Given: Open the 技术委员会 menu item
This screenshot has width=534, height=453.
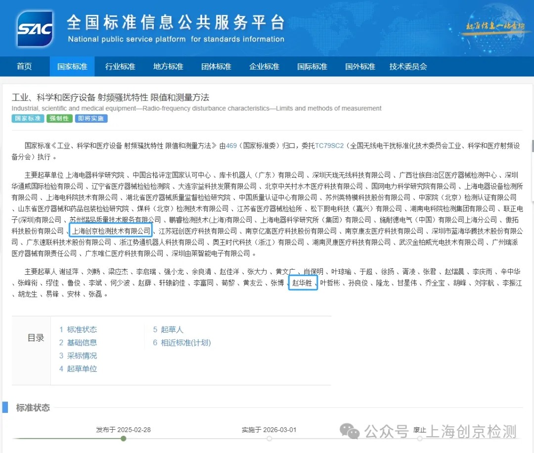Looking at the screenshot, I should (408, 66).
